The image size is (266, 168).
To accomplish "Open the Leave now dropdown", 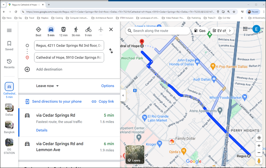I will click(x=47, y=86).
